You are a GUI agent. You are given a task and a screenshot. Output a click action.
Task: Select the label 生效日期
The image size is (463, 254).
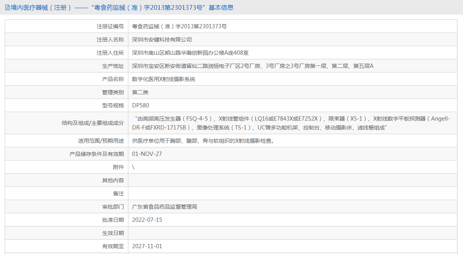point(113,233)
